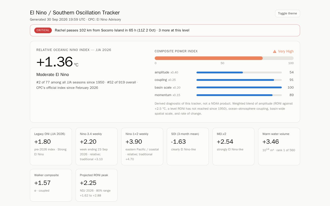Image resolution: width=330 pixels, height=206 pixels.
Task: Click the '#2 of 77 among all JJA seasons' ranking text
Action: (87, 85)
